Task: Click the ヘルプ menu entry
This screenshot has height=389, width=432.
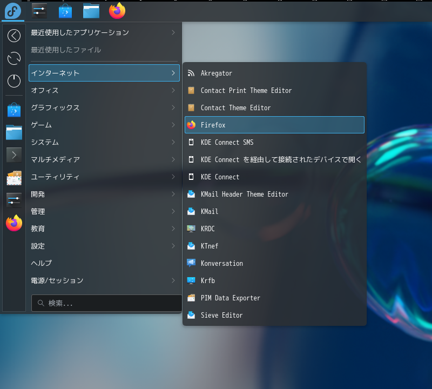Action: click(104, 263)
